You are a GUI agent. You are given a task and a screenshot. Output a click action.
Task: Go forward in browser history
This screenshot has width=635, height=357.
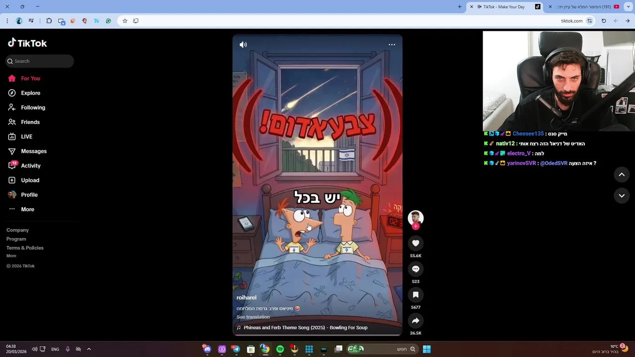click(x=616, y=21)
